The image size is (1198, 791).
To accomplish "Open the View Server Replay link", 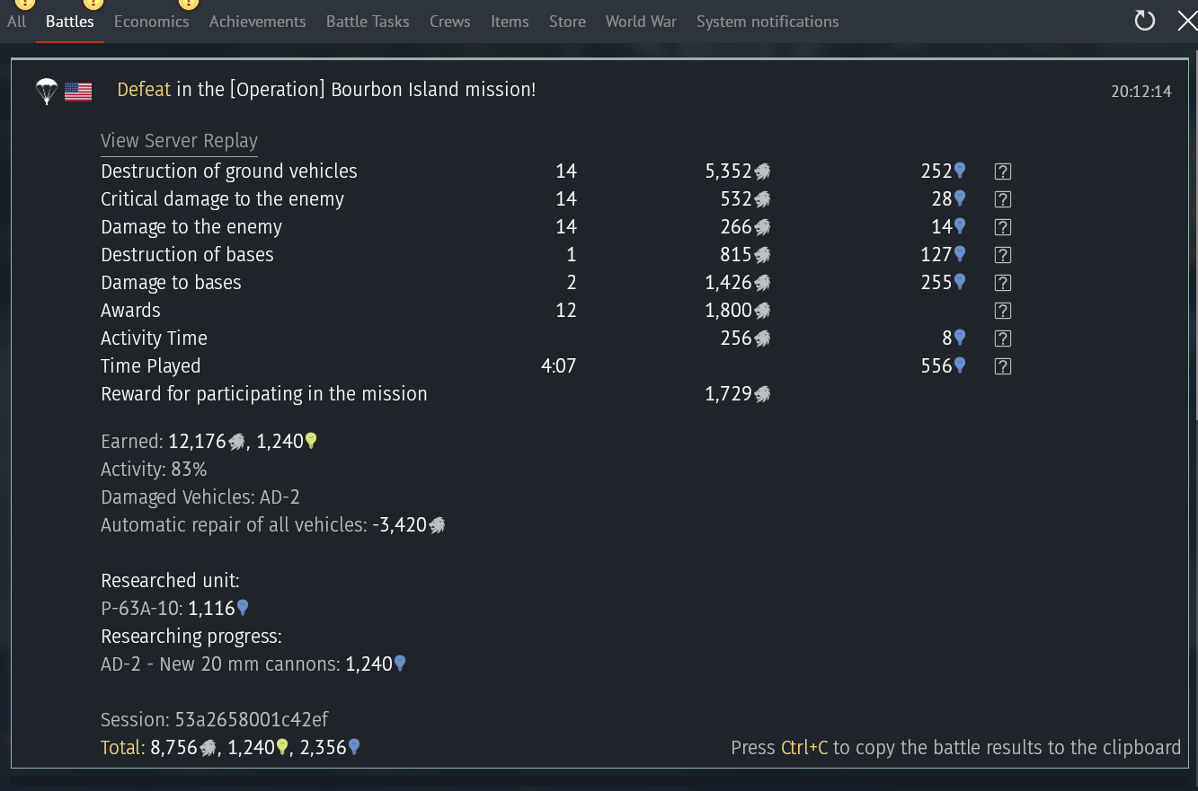I will click(x=179, y=141).
